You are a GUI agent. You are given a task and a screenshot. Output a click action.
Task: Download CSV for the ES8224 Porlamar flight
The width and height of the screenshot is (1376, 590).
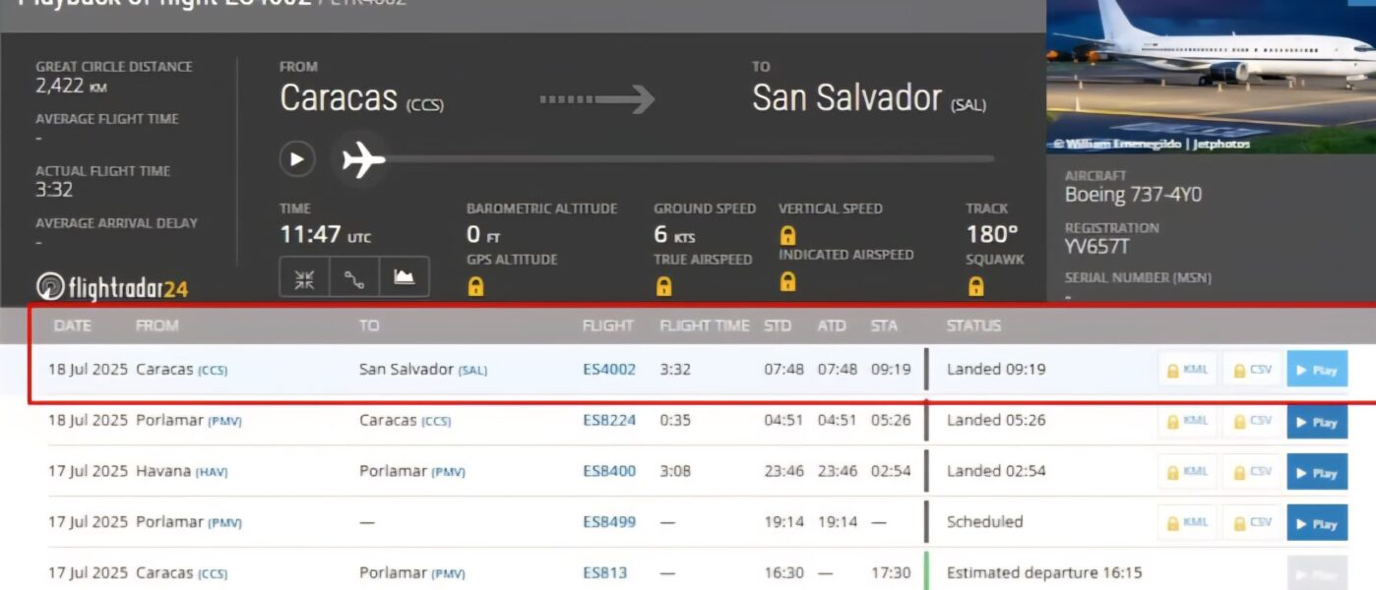tap(1252, 421)
